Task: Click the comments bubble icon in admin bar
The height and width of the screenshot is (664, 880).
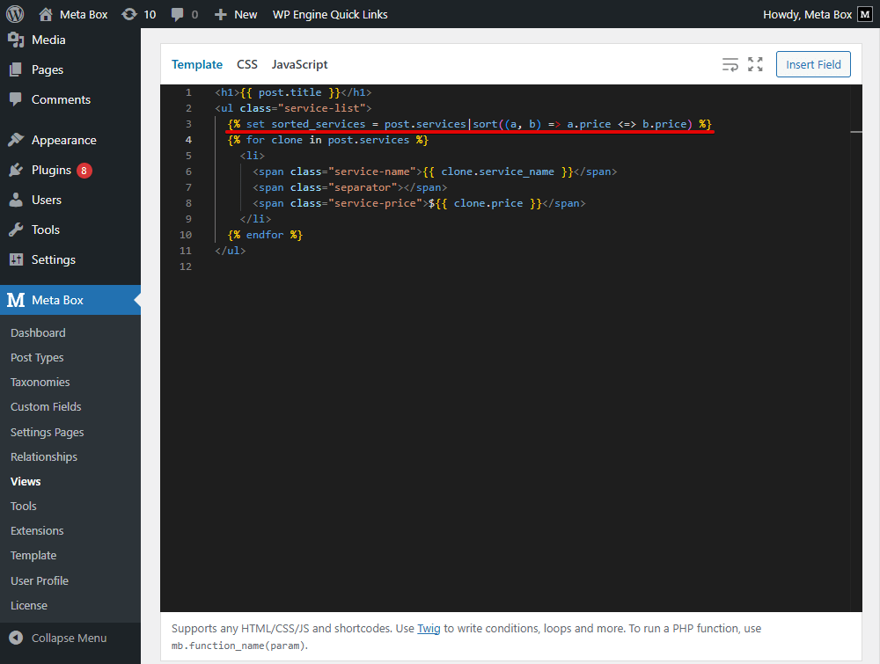Action: pos(179,14)
